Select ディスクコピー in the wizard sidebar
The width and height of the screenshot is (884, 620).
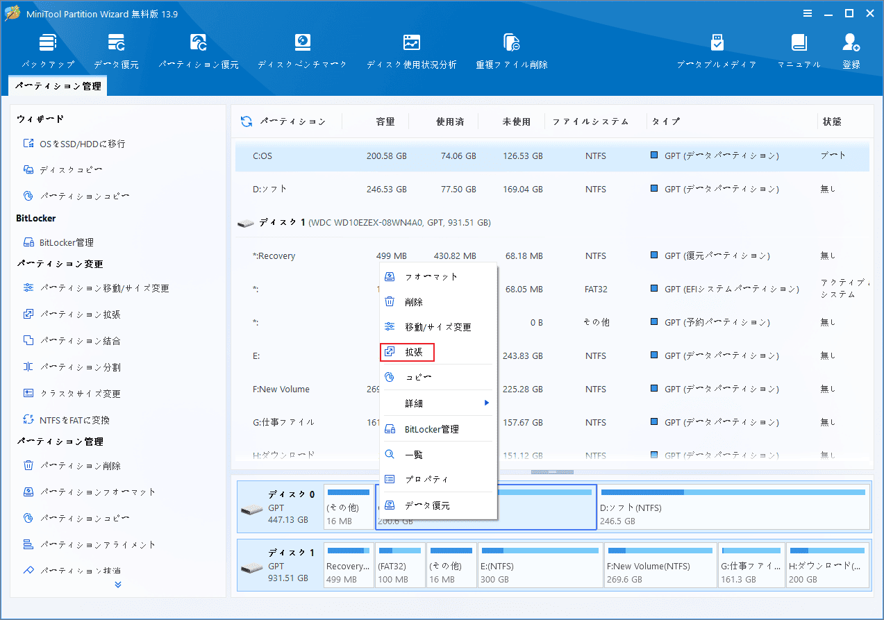click(x=63, y=170)
